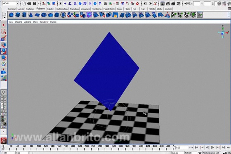Click play forwards in playback controls
231x154 pixels.
pos(212,147)
